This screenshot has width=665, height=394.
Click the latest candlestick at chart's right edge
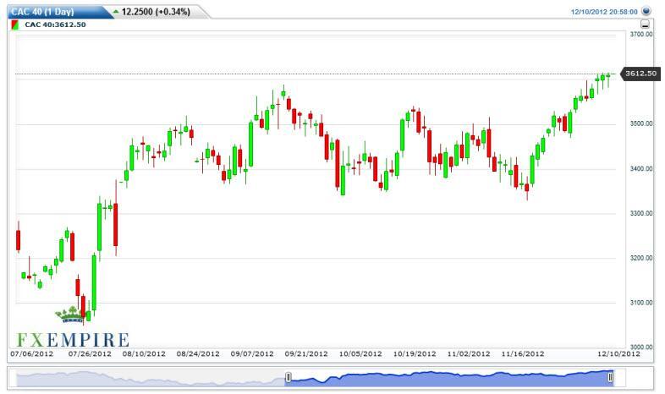(x=608, y=75)
